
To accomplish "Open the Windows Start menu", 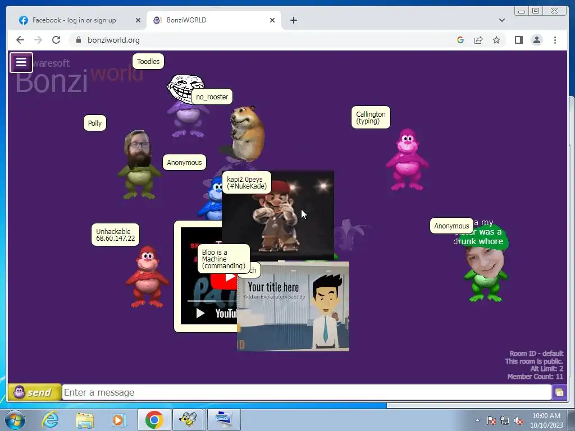I will click(15, 420).
